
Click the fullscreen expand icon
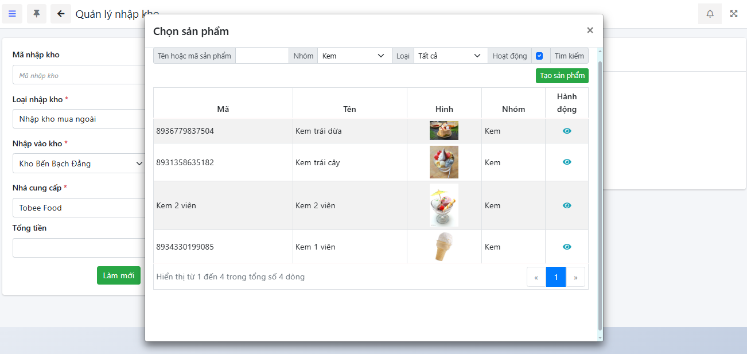coord(734,14)
